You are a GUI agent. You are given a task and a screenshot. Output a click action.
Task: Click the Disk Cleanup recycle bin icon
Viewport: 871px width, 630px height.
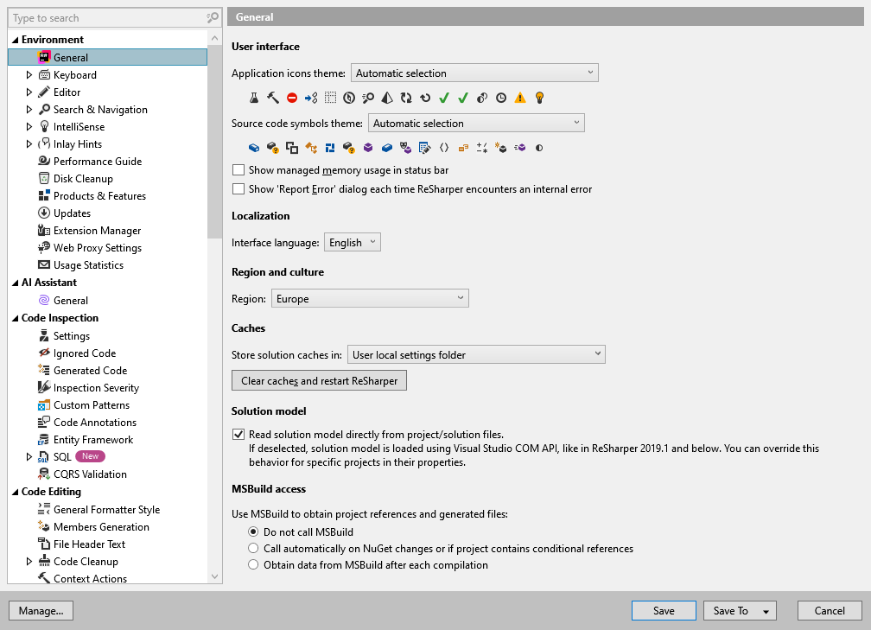click(44, 178)
